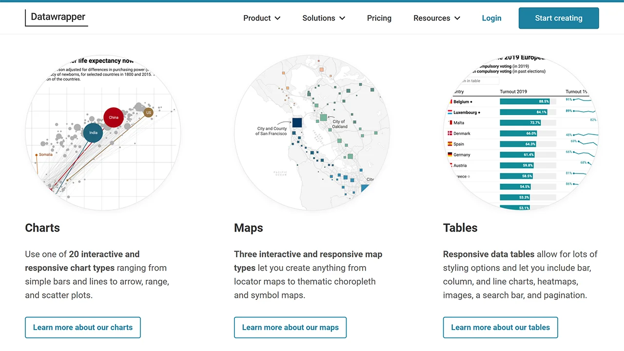This screenshot has width=624, height=351.
Task: Click the dark blue San Francisco square
Action: click(x=297, y=122)
